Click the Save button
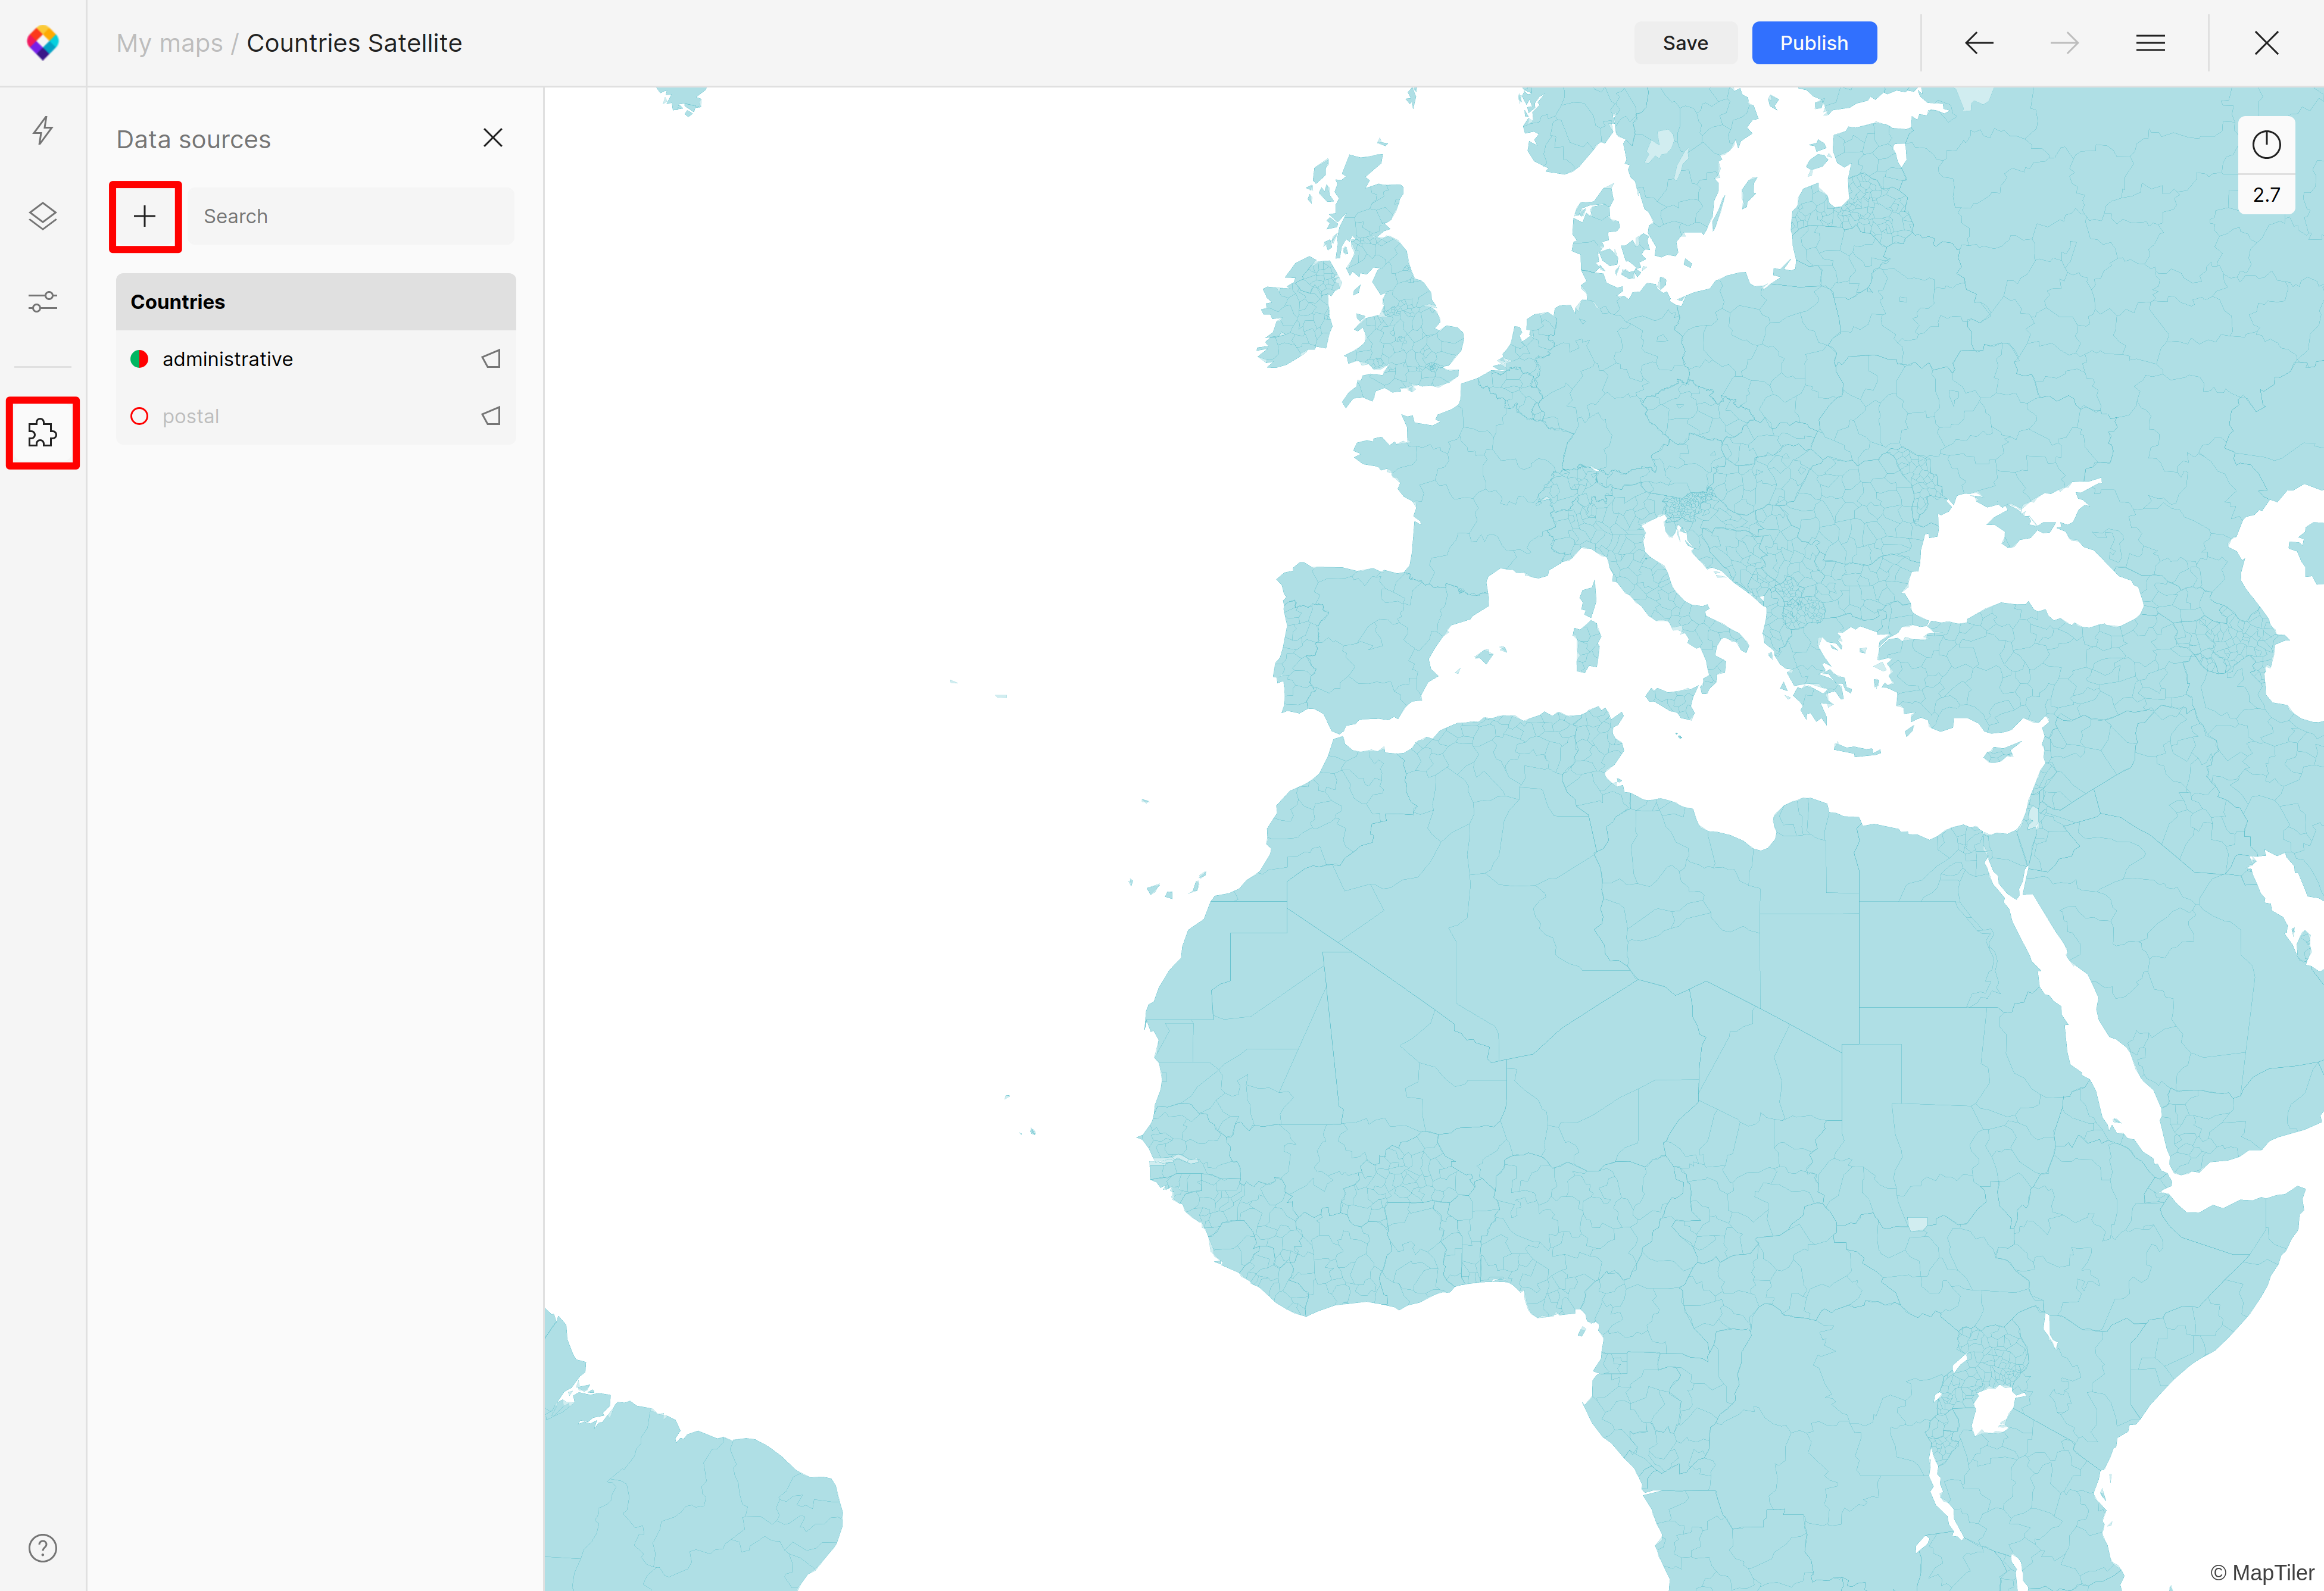The image size is (2324, 1591). (x=1685, y=43)
